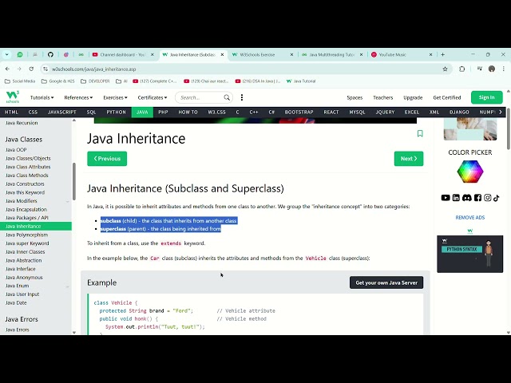Select JAVASCRIPT in top navigation bar

62,112
